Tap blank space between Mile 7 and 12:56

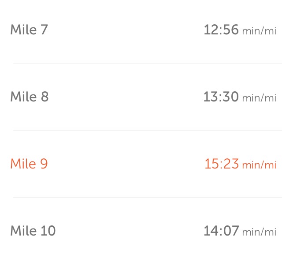(126, 30)
